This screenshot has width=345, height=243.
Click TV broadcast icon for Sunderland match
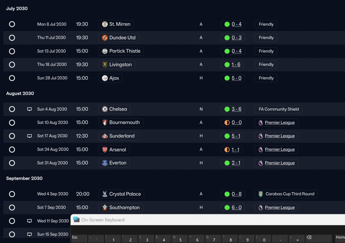[30, 136]
